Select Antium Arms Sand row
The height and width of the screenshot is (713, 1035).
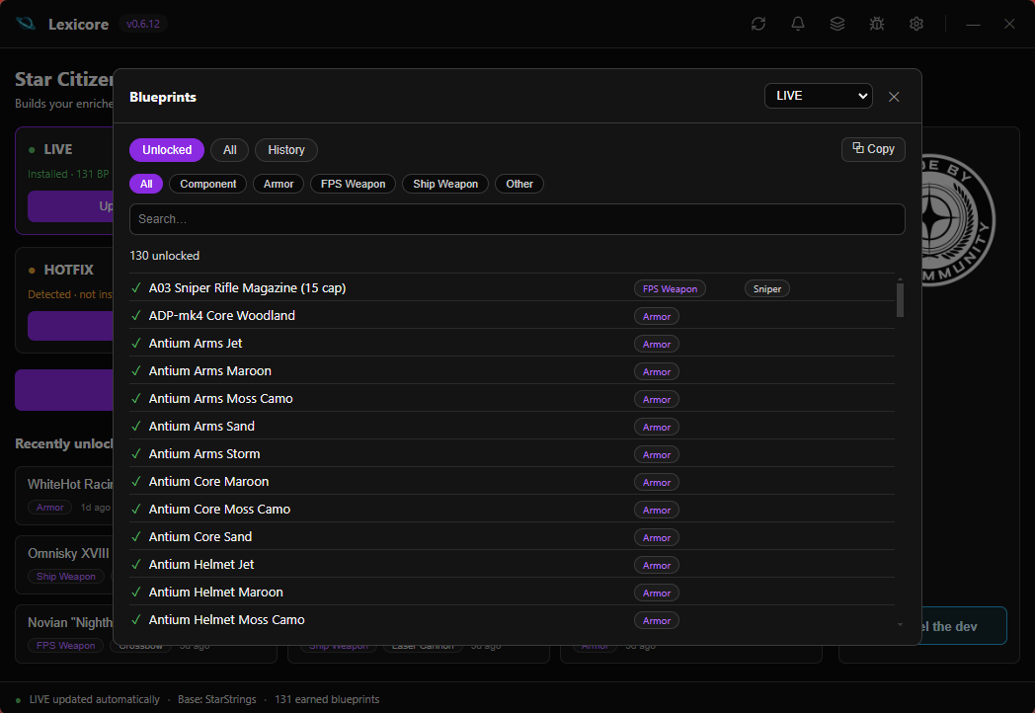[x=513, y=427]
